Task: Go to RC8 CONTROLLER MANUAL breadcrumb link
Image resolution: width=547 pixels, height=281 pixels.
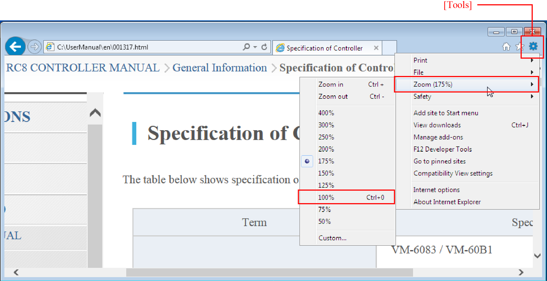Action: [83, 68]
